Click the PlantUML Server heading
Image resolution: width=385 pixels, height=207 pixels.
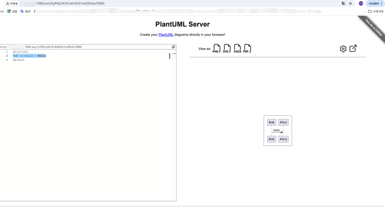[182, 24]
